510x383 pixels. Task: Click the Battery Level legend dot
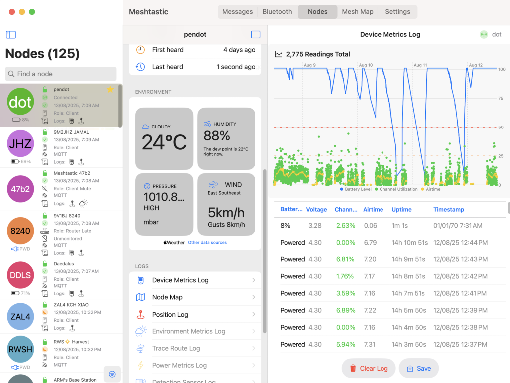[341, 189]
